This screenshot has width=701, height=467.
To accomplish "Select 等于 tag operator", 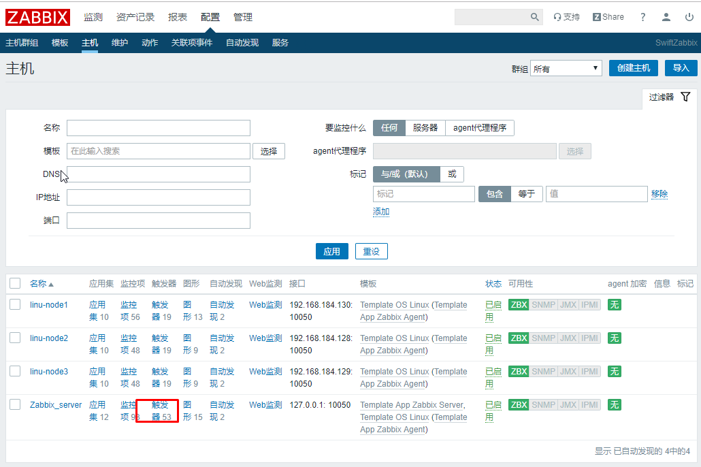I will click(x=527, y=194).
